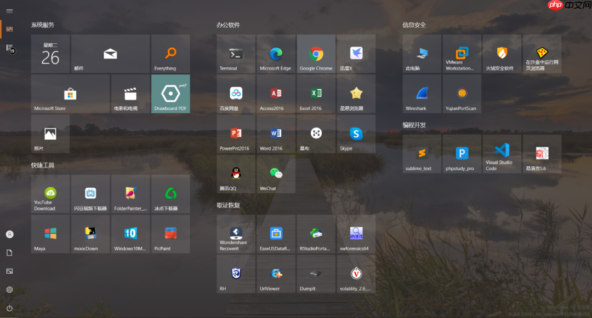Launch Excel 2016
Screen dimensions: 592x318
pyautogui.click(x=316, y=94)
